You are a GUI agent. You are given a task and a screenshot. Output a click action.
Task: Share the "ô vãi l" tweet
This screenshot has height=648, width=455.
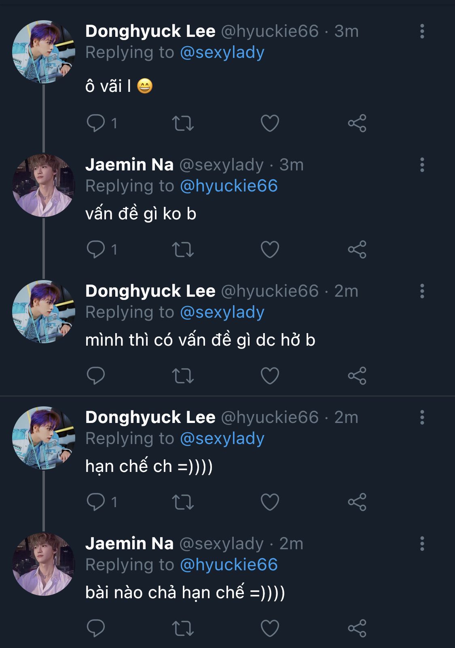357,123
